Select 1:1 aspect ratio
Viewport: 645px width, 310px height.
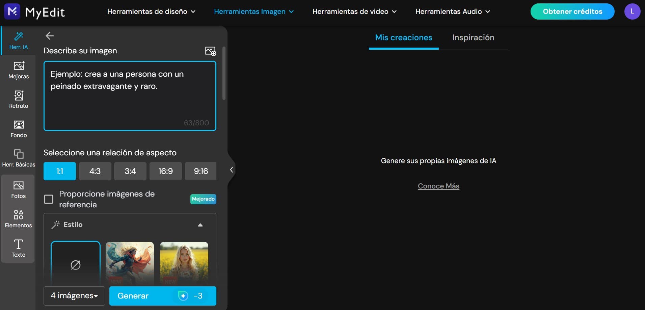click(x=60, y=171)
